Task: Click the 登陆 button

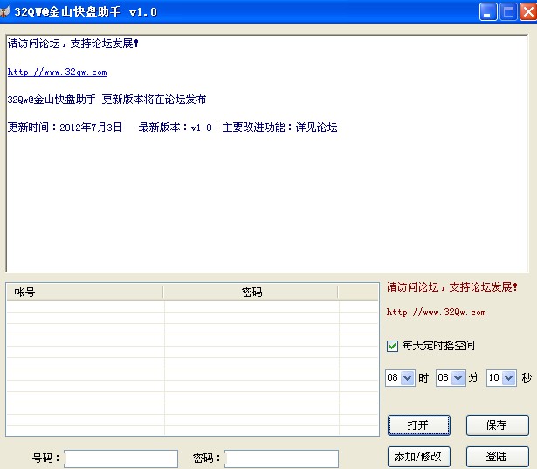Action: tap(498, 456)
